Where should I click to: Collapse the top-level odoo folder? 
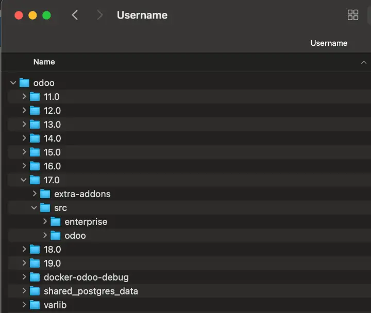coord(13,83)
